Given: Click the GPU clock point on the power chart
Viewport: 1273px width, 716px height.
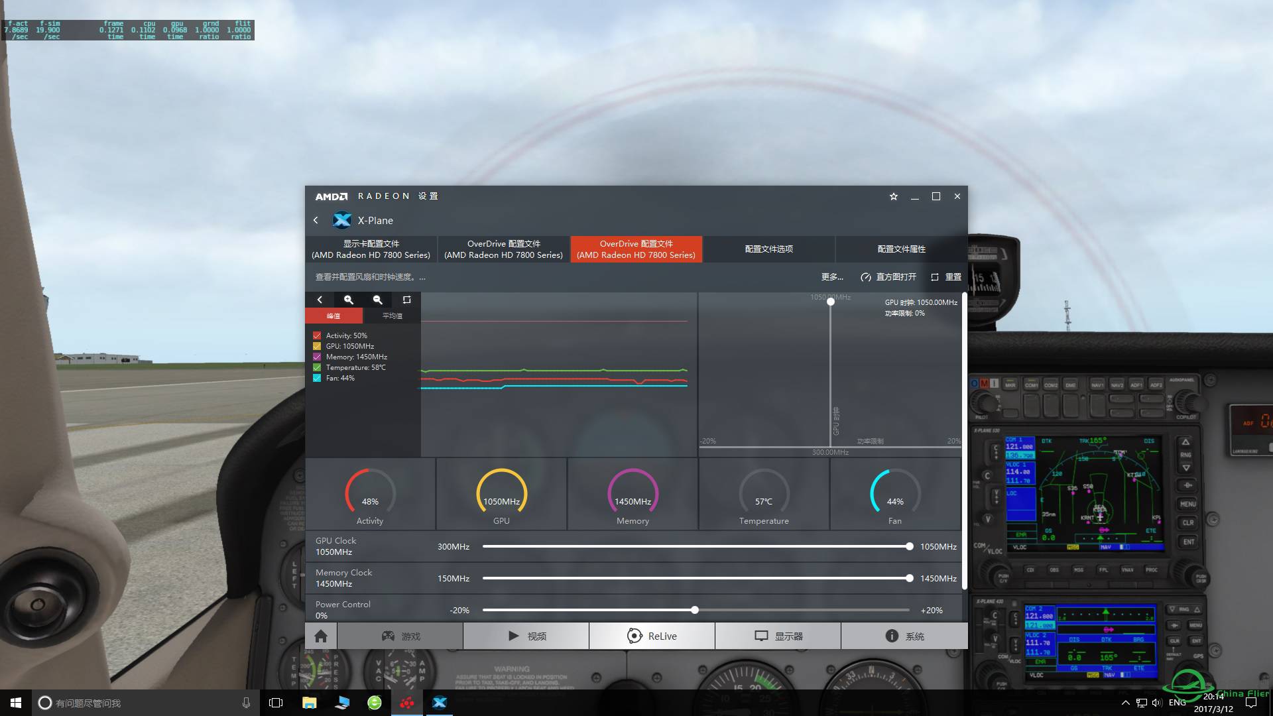Looking at the screenshot, I should (x=831, y=302).
